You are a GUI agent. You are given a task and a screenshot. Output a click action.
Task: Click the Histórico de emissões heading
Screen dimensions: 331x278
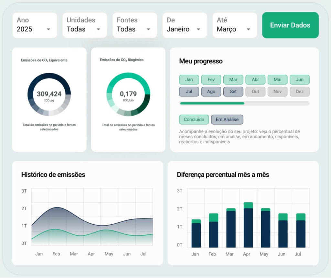(x=53, y=175)
